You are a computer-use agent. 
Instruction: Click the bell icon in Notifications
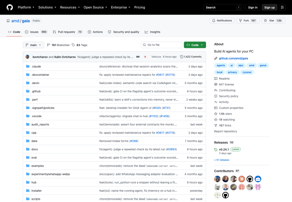tap(214, 20)
